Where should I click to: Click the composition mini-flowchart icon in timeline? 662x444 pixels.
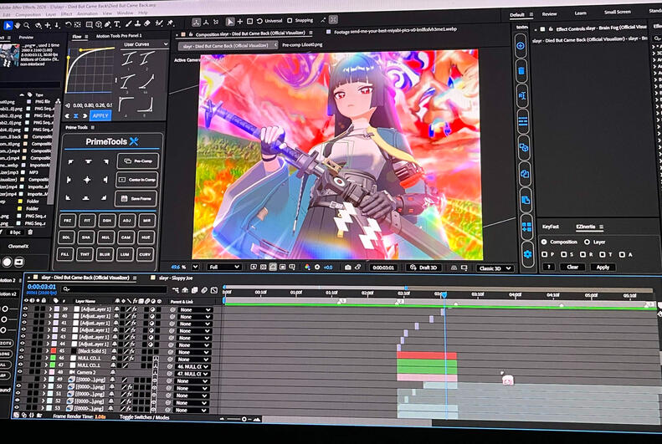(176, 289)
